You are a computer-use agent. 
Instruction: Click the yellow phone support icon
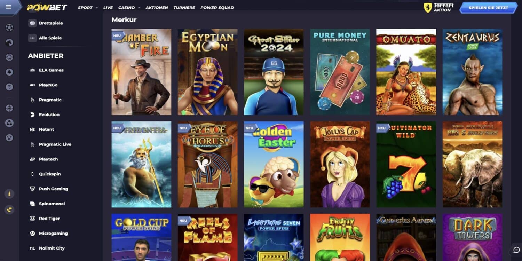tap(9, 209)
